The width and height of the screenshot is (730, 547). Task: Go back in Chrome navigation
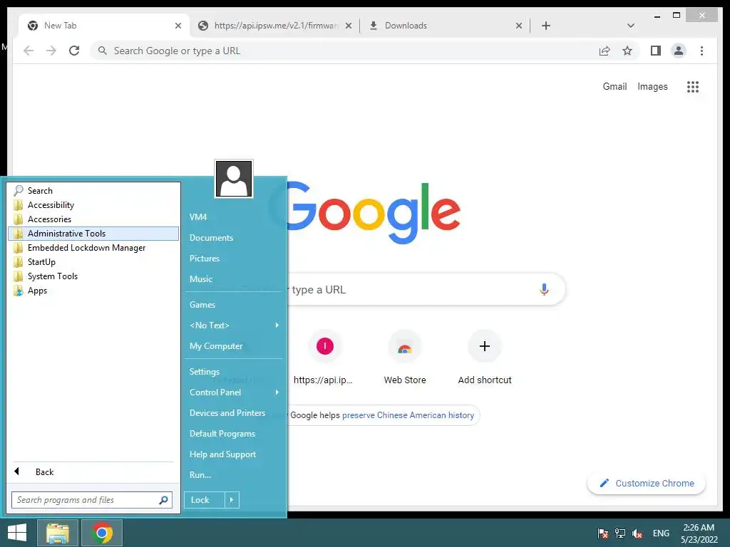pos(29,51)
